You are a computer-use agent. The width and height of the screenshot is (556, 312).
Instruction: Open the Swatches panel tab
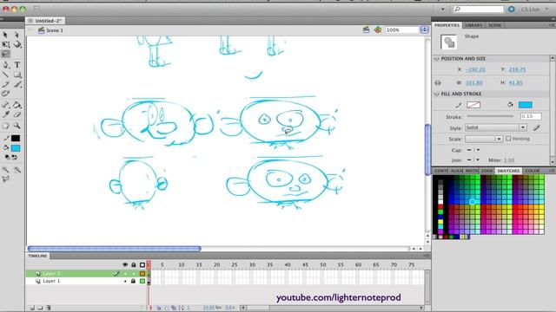point(508,171)
